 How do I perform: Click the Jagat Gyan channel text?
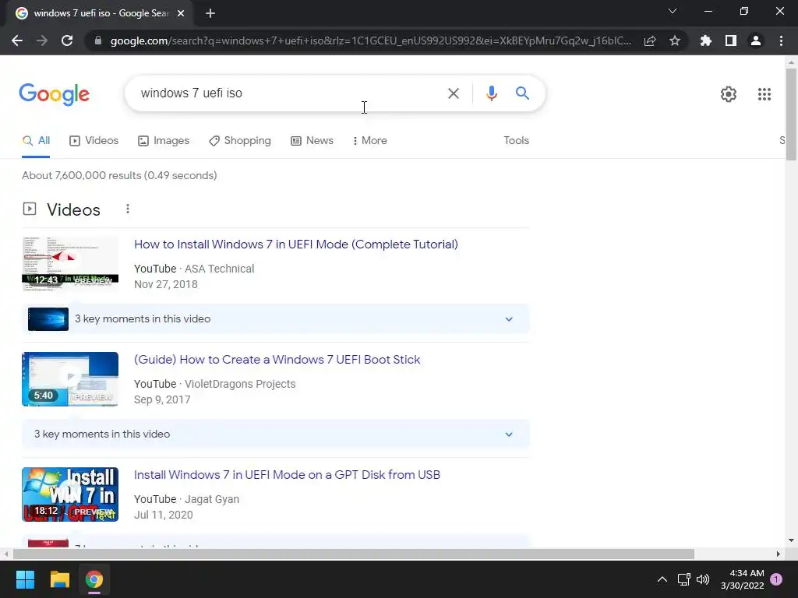(212, 499)
